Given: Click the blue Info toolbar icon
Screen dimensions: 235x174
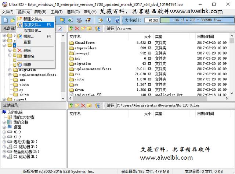Looking at the screenshot, I should click(109, 20).
